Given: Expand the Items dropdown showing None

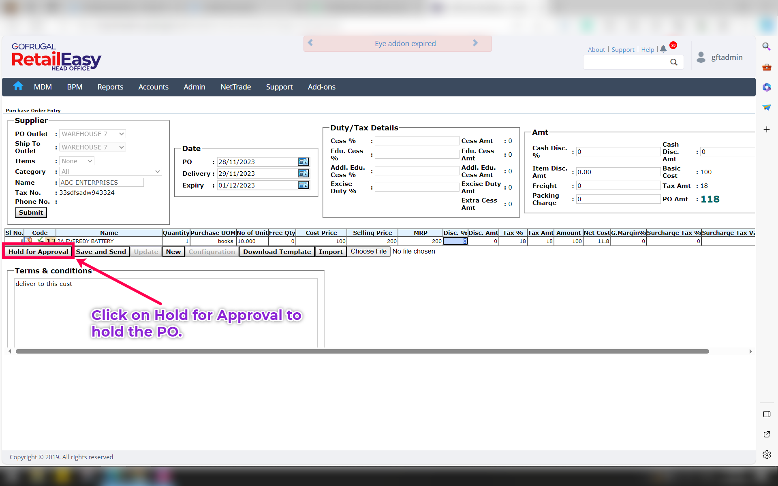Looking at the screenshot, I should (x=77, y=161).
